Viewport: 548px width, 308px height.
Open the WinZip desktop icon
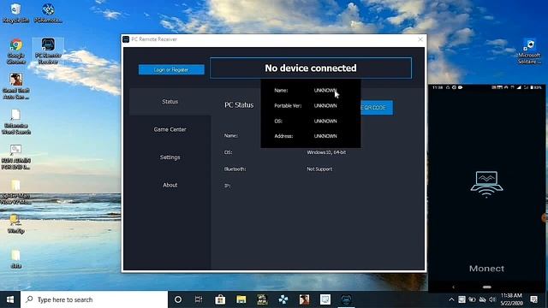pos(16,224)
